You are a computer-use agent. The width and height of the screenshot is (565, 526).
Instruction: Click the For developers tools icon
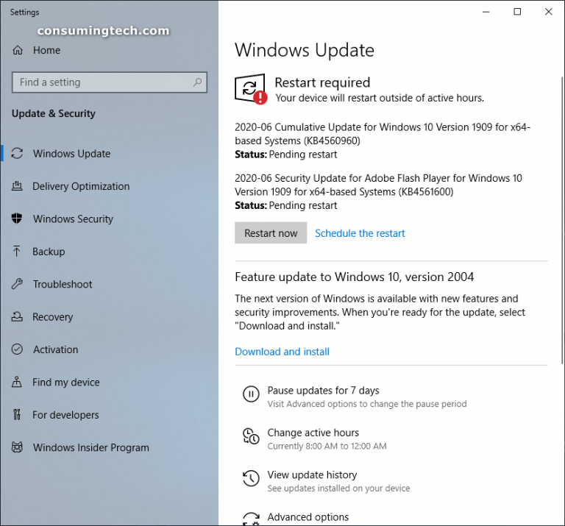tap(17, 415)
